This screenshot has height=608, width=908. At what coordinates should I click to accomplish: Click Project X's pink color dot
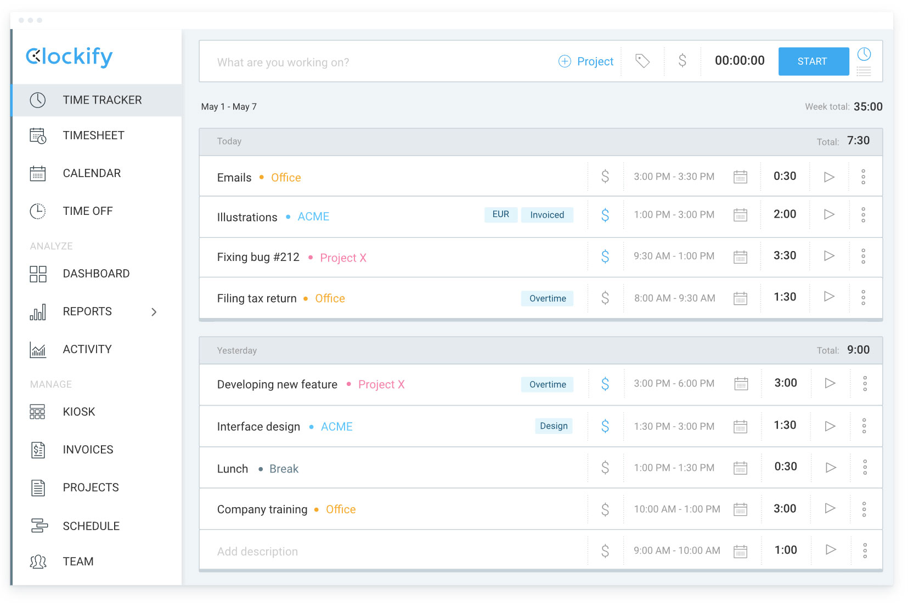coord(311,257)
